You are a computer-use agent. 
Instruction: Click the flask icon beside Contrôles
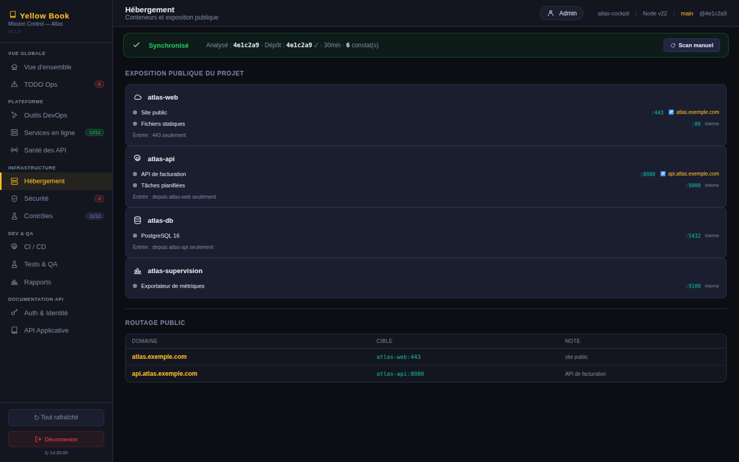pos(14,216)
